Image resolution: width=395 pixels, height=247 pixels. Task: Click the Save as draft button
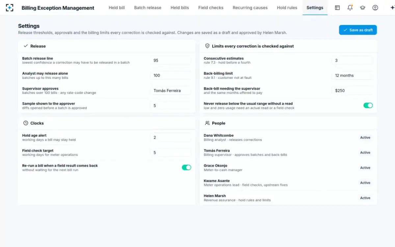click(358, 30)
